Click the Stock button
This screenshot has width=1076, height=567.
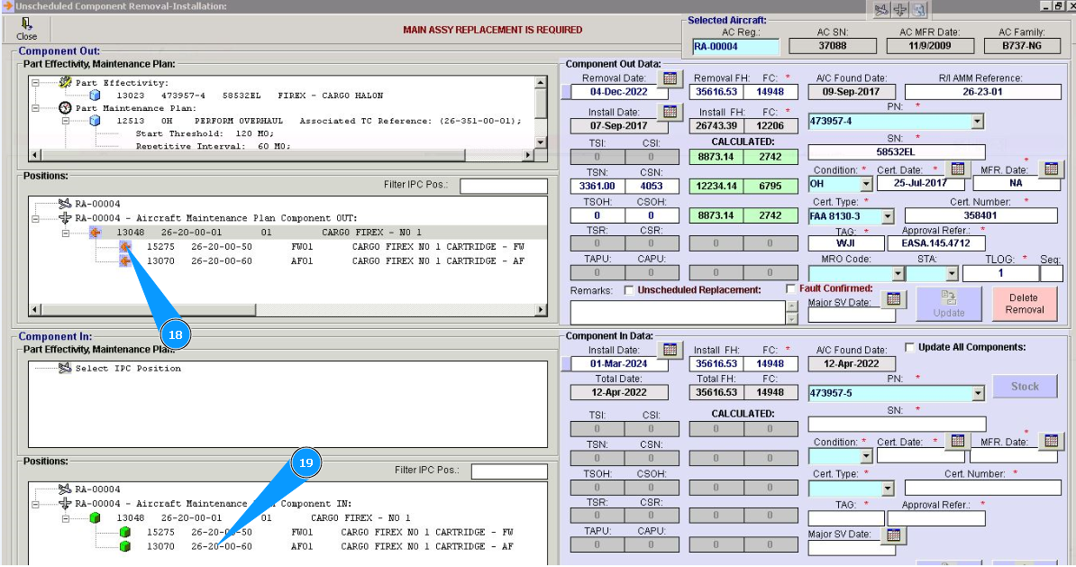(1025, 387)
